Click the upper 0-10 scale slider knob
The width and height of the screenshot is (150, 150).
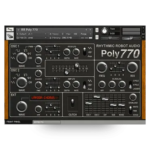[x=77, y=65]
